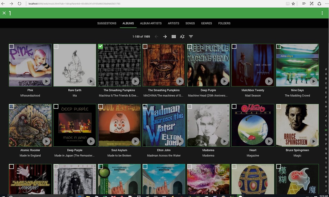
Task: Open the Rare Earth artist link
Action: coord(75,90)
